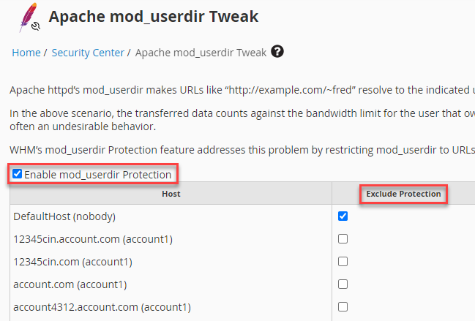This screenshot has height=321, width=475.
Task: Uncheck Exclude Protection checkbox for DefaultHost (nobody)
Action: (343, 216)
